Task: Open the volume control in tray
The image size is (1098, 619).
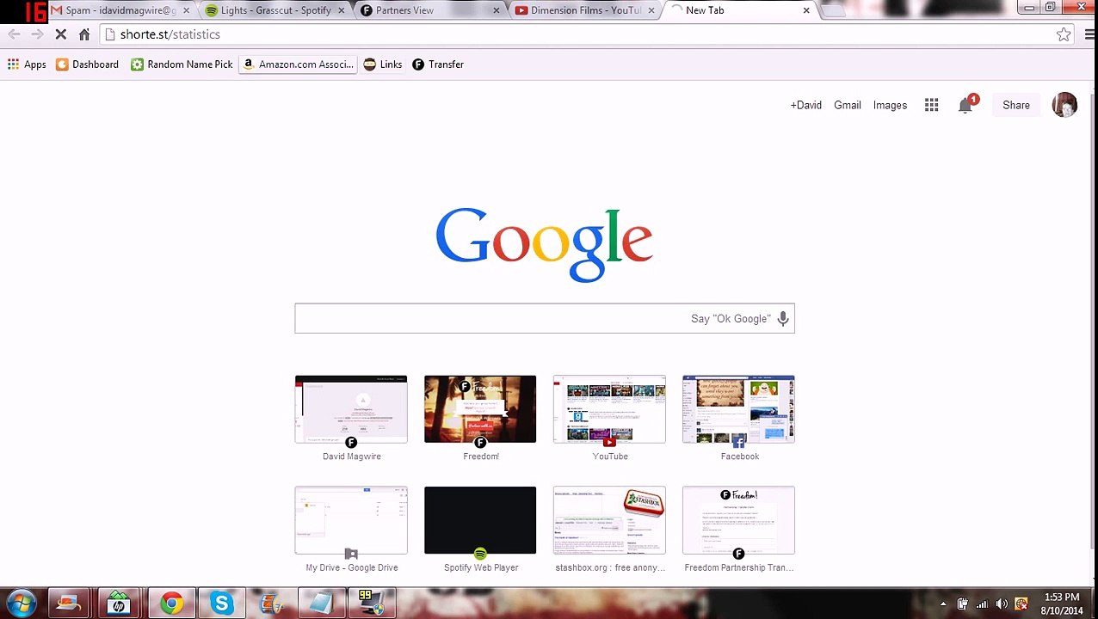Action: click(1002, 604)
